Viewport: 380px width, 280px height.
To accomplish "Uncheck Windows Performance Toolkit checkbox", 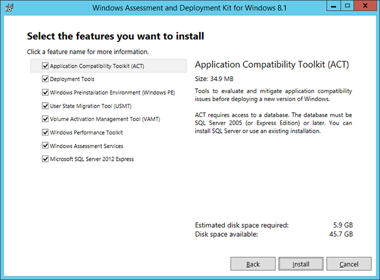I will (45, 133).
